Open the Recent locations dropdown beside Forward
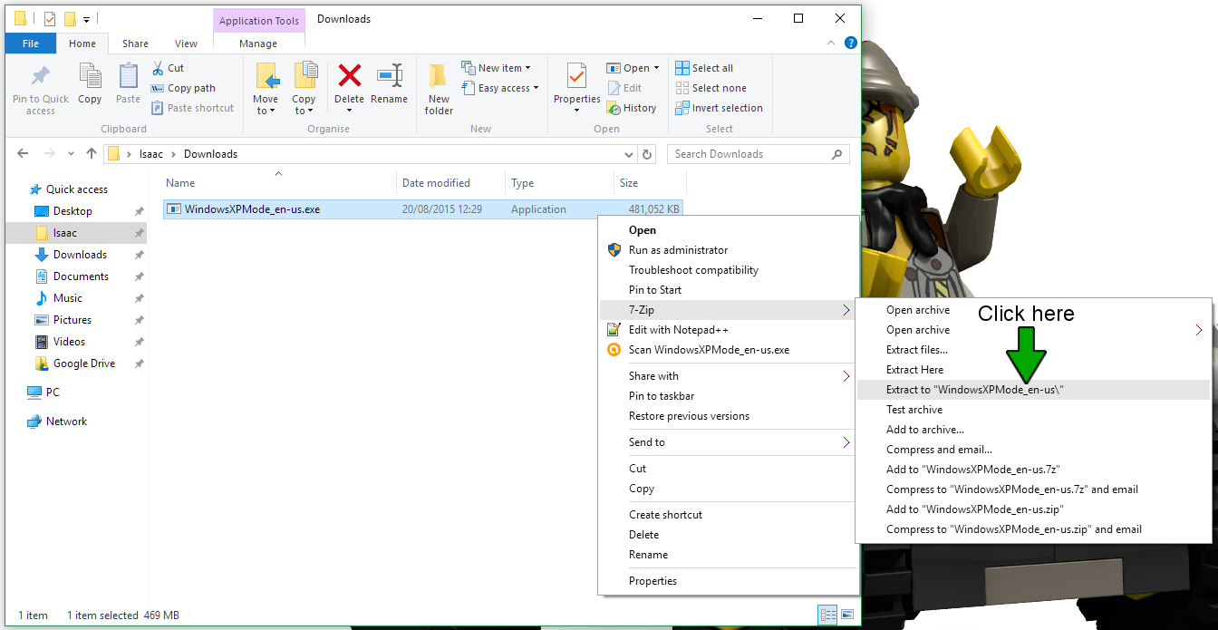Screen dimensions: 1218x630 click(71, 154)
